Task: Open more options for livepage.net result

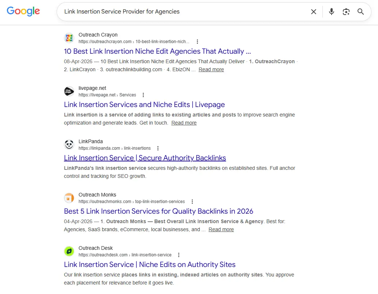Action: coord(143,95)
